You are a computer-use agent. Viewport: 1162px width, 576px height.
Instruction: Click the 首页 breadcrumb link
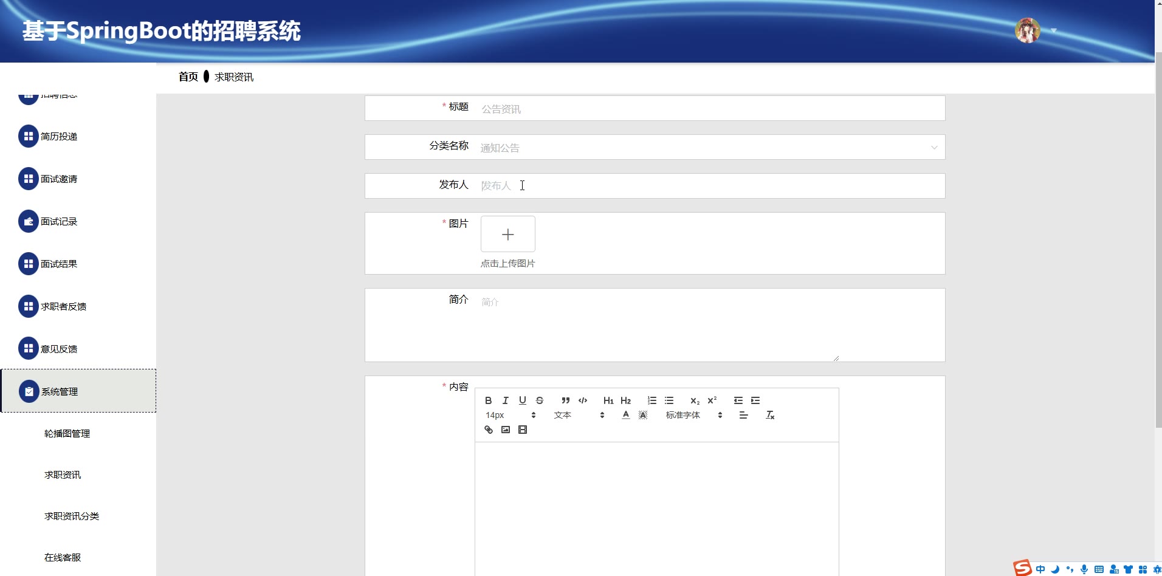[x=188, y=77]
